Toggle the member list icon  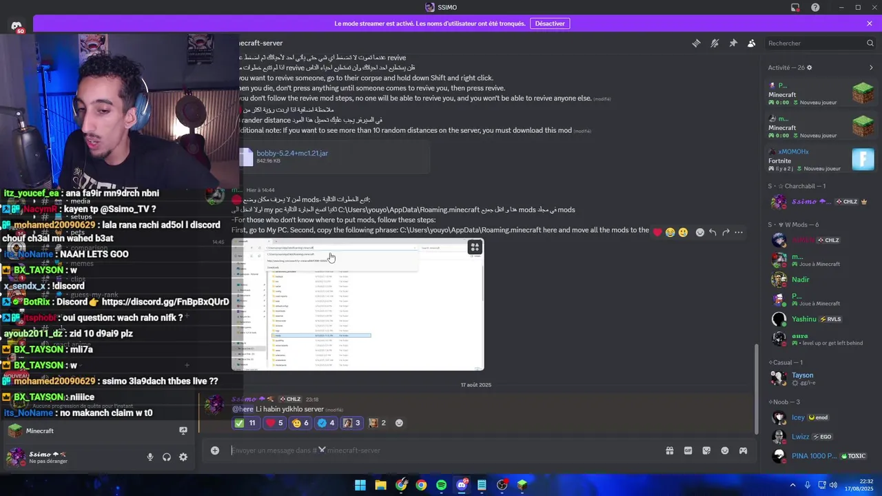(x=752, y=43)
